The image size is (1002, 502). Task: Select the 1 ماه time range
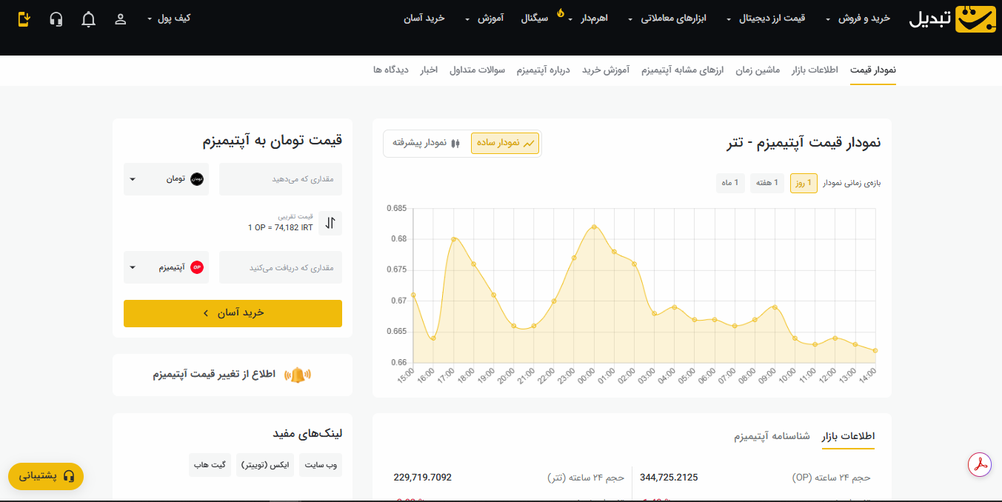click(730, 183)
